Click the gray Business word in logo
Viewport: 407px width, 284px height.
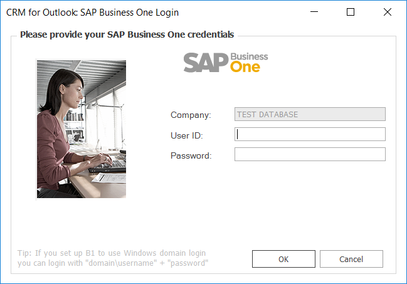(249, 56)
